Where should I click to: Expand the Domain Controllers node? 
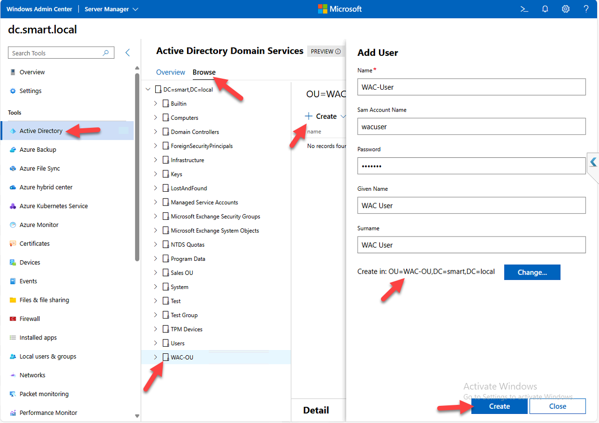point(155,132)
